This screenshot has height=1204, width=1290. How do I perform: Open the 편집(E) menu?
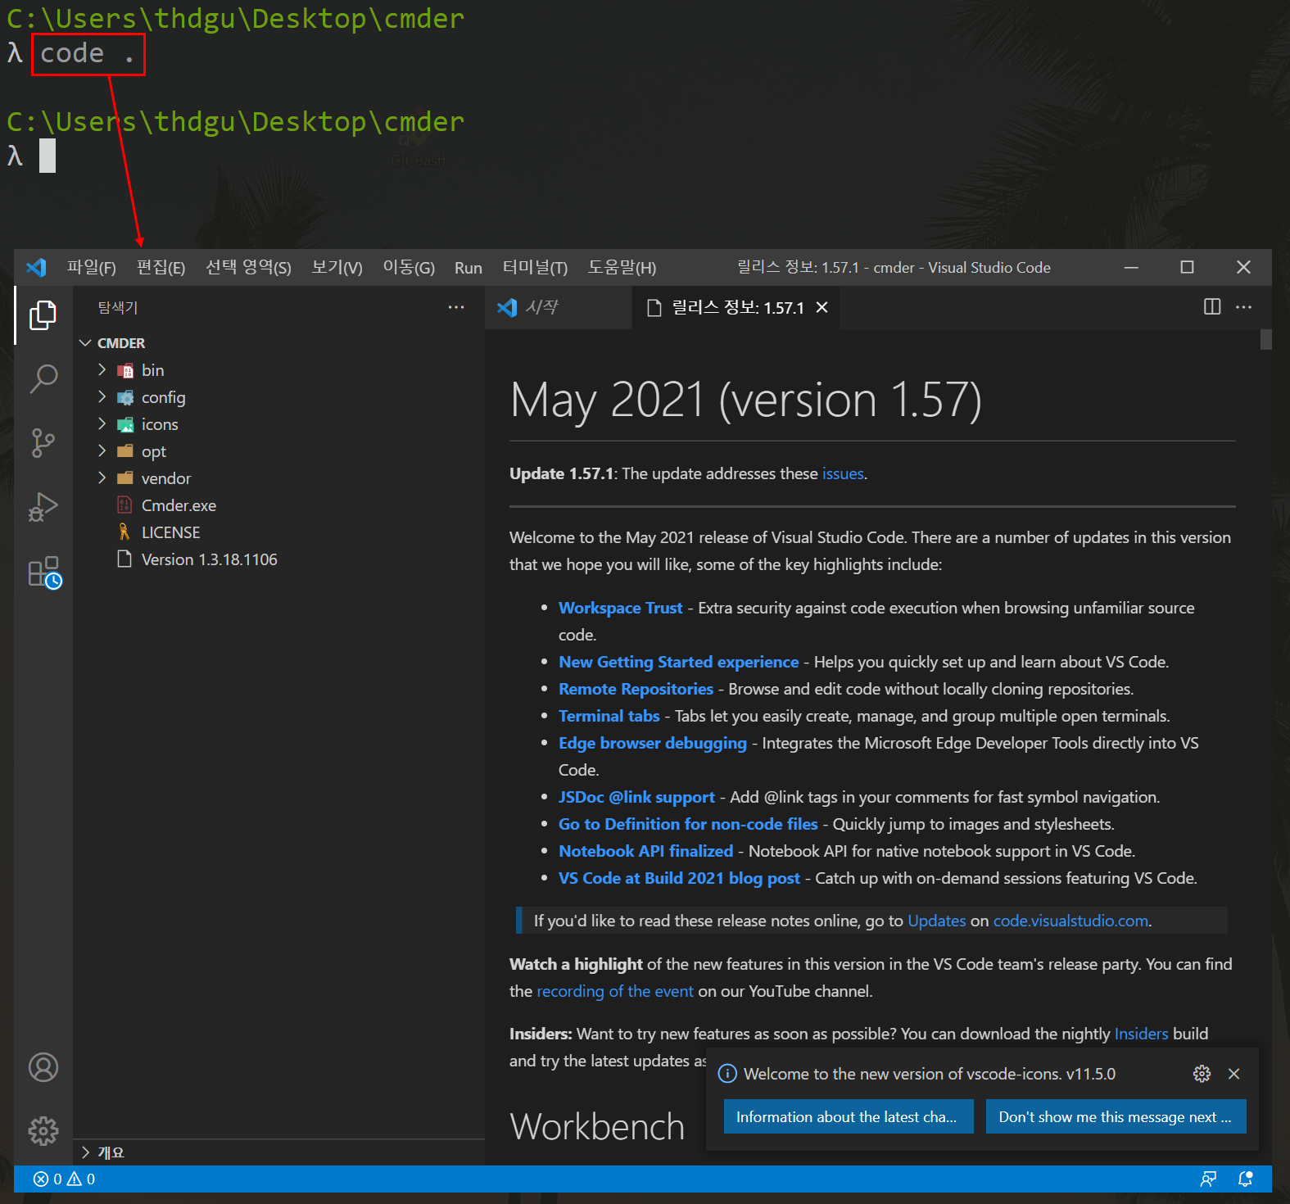[x=161, y=268]
